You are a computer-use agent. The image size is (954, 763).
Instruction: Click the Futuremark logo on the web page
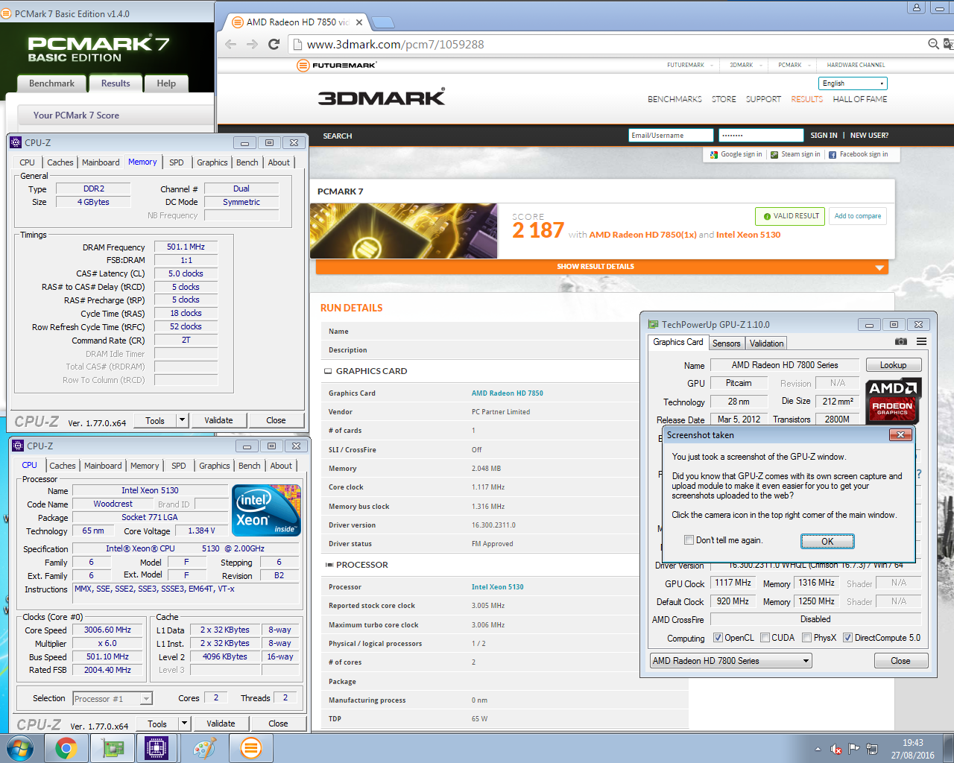point(336,66)
